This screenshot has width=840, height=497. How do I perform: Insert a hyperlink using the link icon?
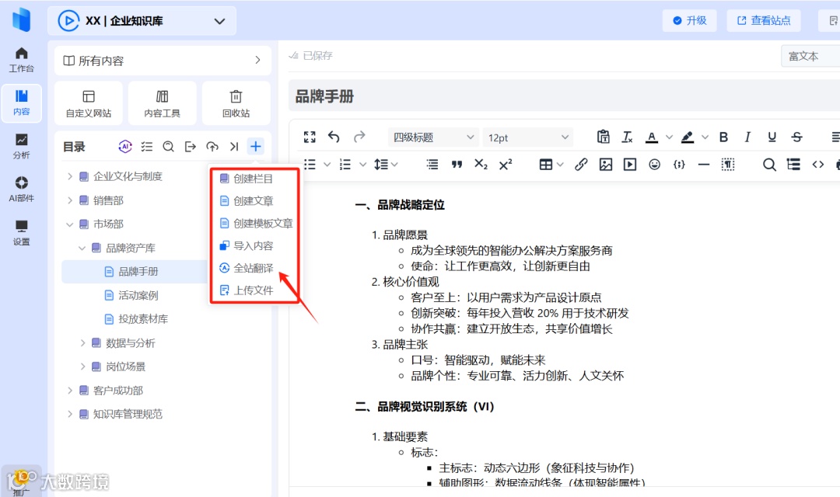pyautogui.click(x=583, y=164)
